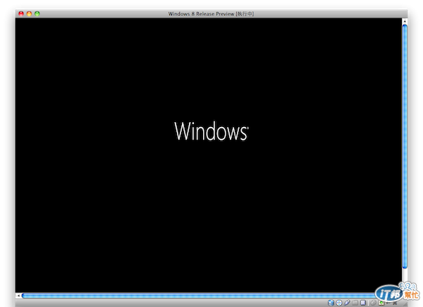Click the shared folders status icon
The height and width of the screenshot is (307, 423).
pos(355,303)
